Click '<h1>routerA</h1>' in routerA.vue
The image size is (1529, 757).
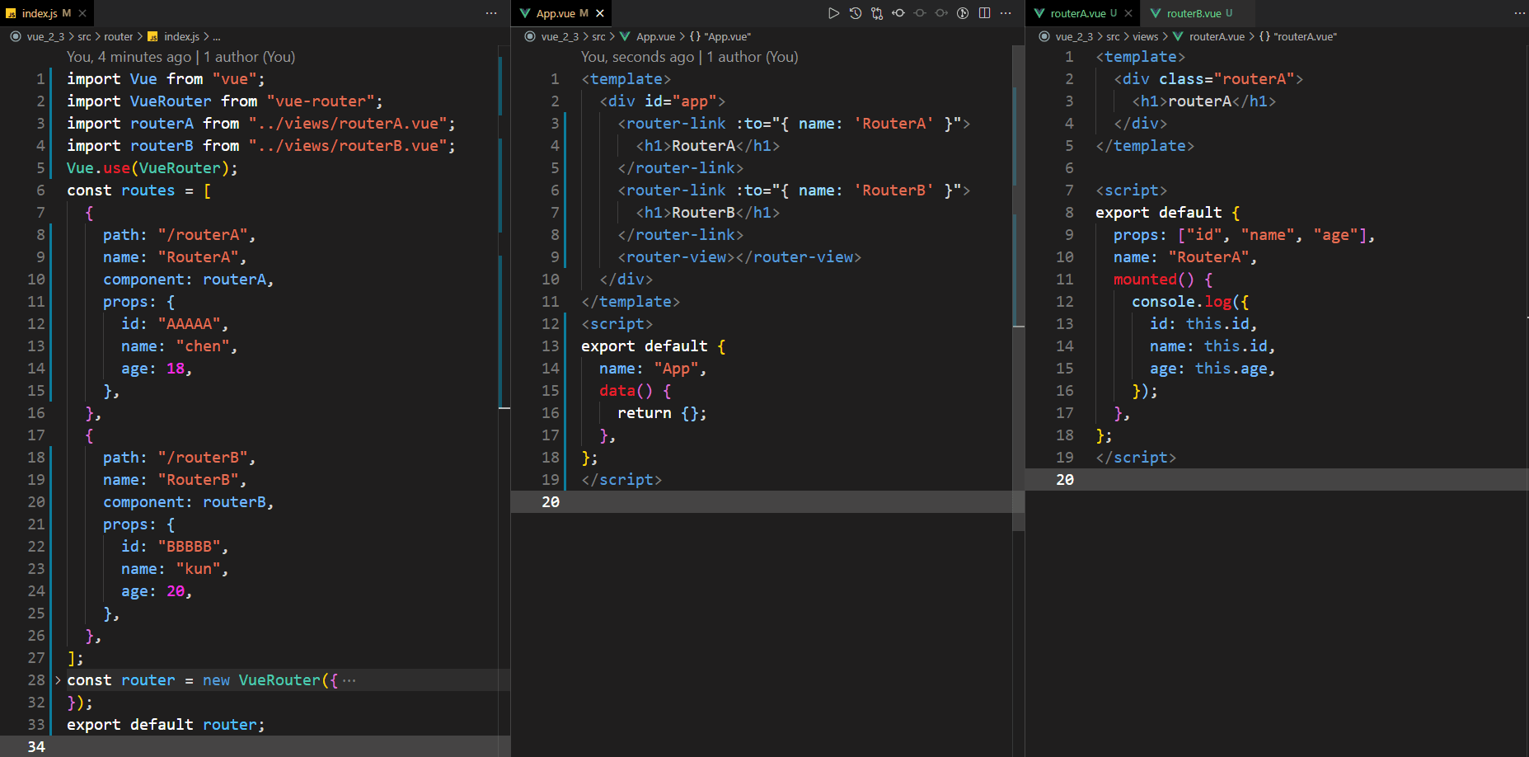1204,101
